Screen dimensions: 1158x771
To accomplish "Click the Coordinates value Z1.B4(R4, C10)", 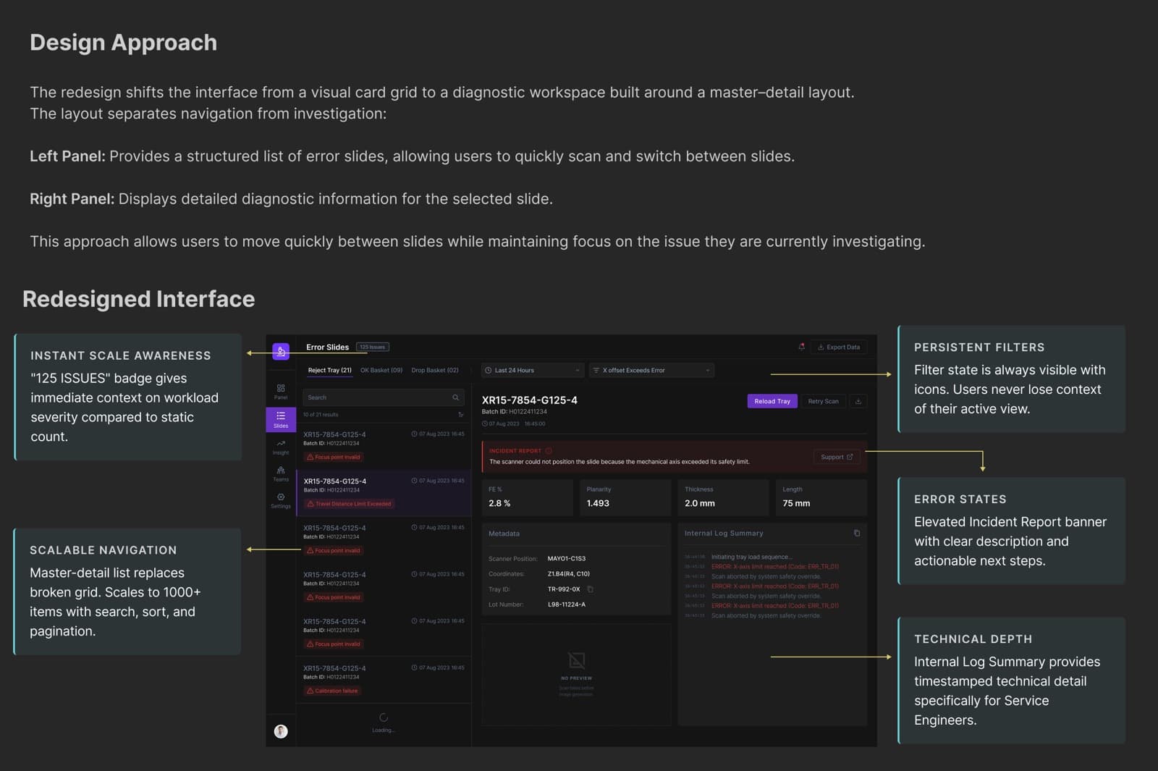I will [x=569, y=574].
